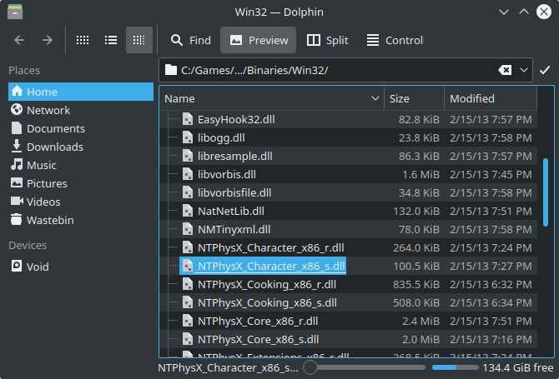Select file icon of libvorbisfile.dll

(x=188, y=192)
